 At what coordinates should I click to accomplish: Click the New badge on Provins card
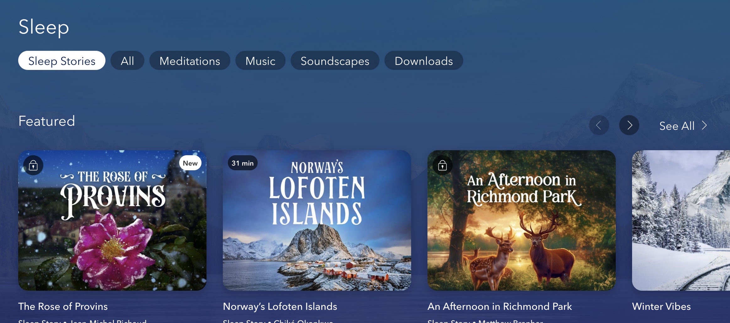coord(190,163)
